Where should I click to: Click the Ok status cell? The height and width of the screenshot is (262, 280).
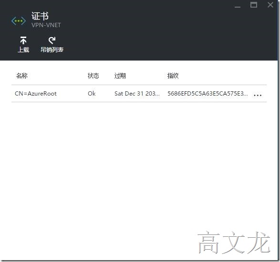pyautogui.click(x=92, y=94)
